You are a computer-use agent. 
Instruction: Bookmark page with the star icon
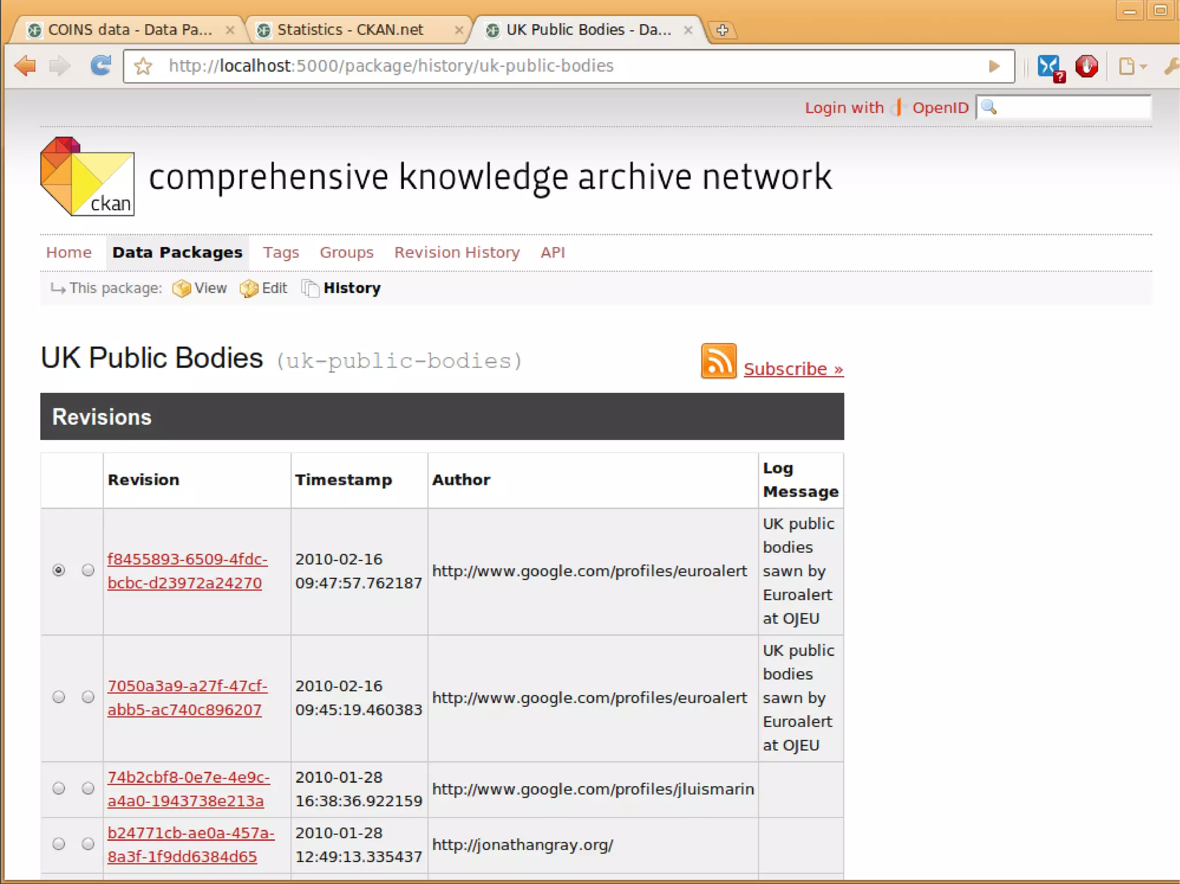[x=143, y=67]
